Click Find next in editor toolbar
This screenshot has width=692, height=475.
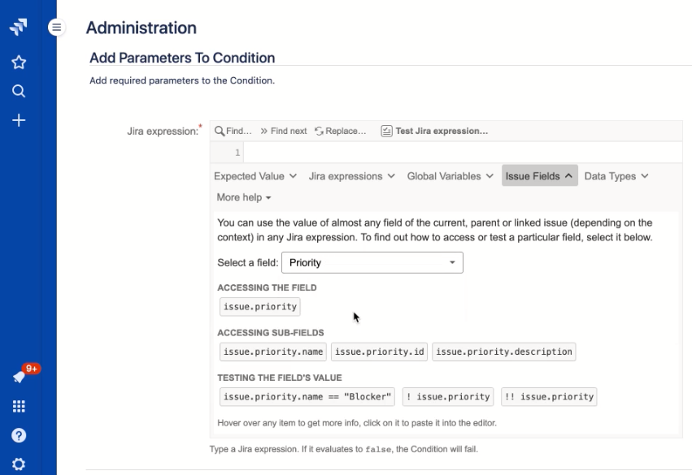click(x=284, y=131)
